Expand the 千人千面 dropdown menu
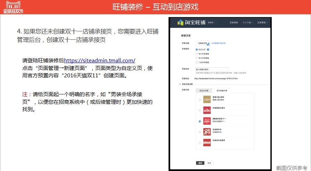 click(x=247, y=23)
